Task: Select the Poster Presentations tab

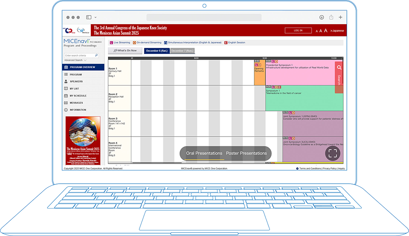Action: [246, 153]
